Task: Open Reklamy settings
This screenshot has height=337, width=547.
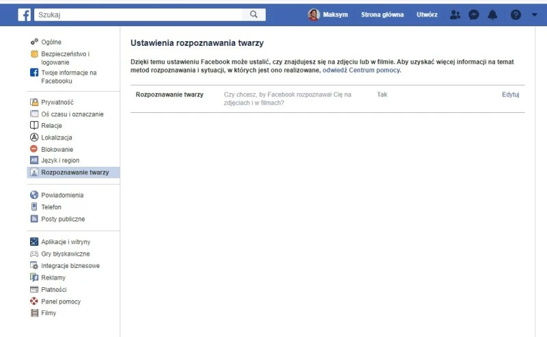Action: [53, 278]
